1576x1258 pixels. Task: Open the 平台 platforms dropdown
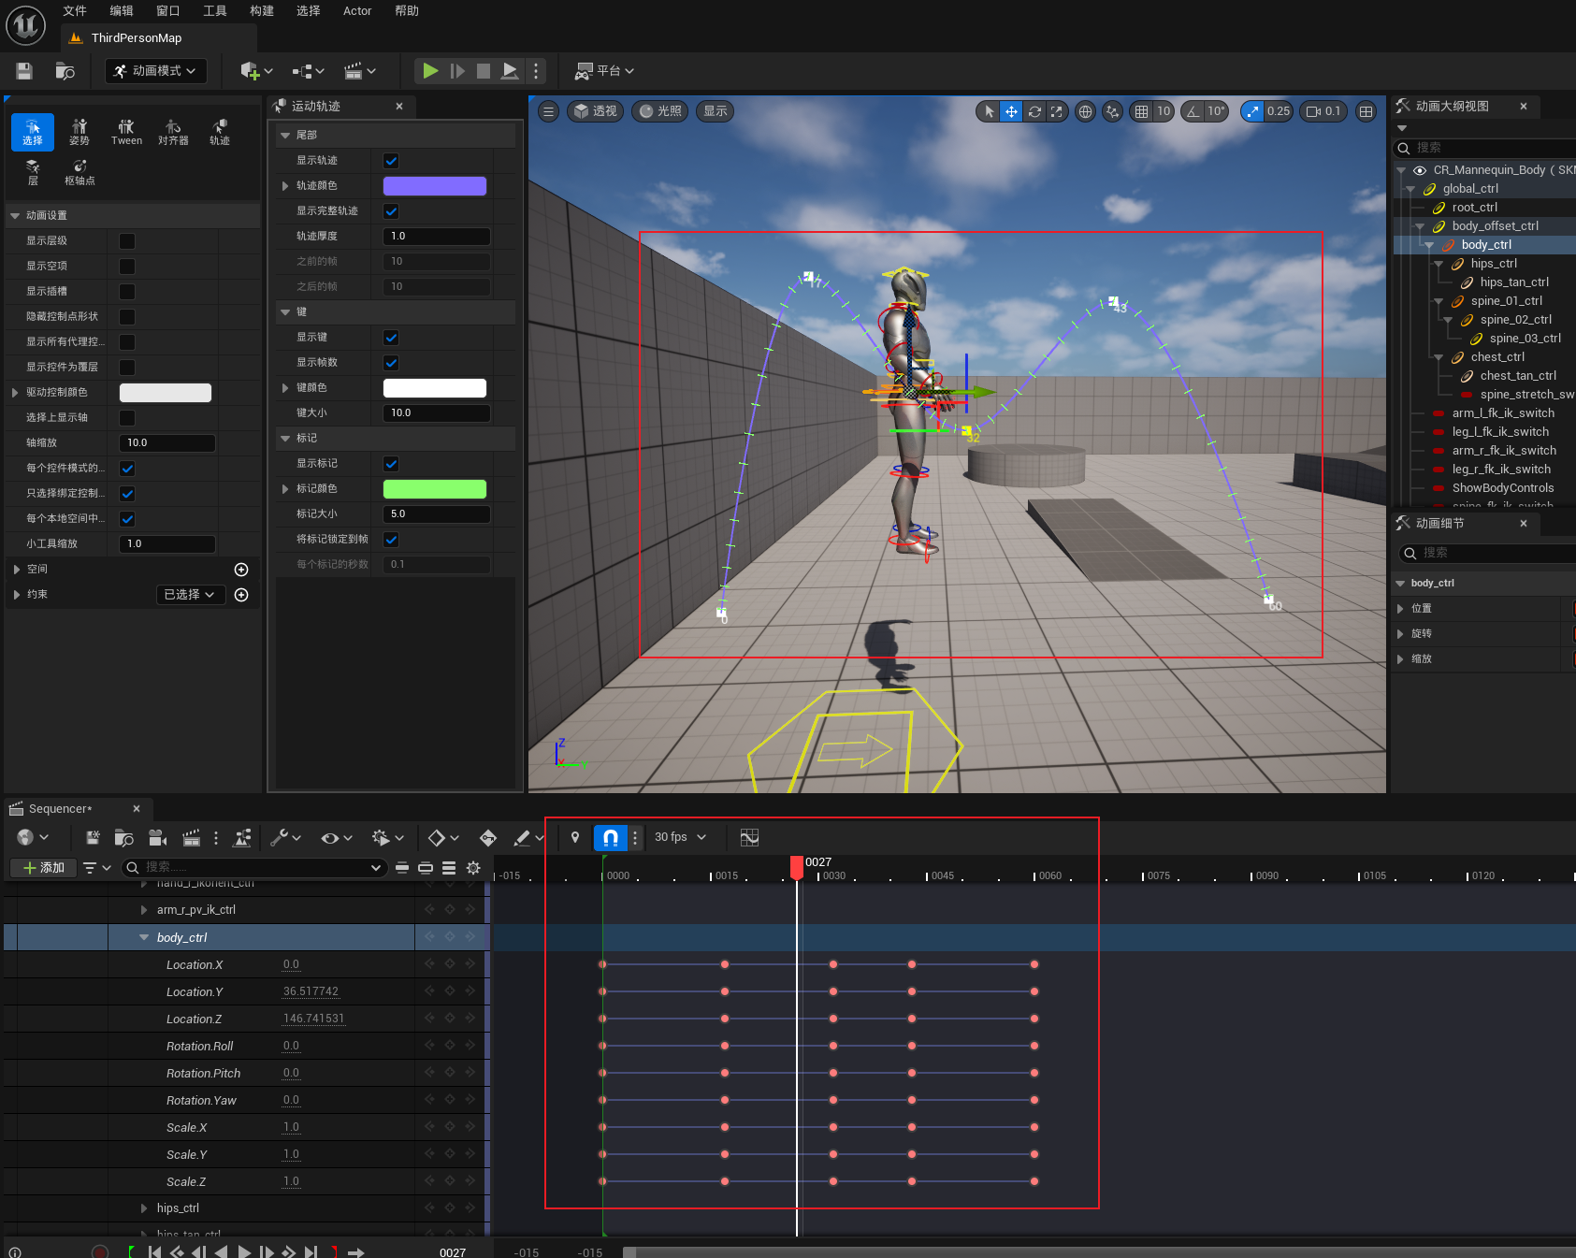pyautogui.click(x=604, y=71)
